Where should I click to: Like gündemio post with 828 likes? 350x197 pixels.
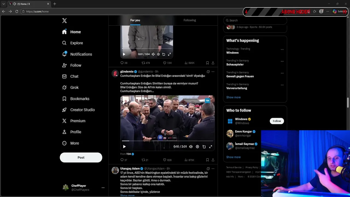(x=167, y=160)
